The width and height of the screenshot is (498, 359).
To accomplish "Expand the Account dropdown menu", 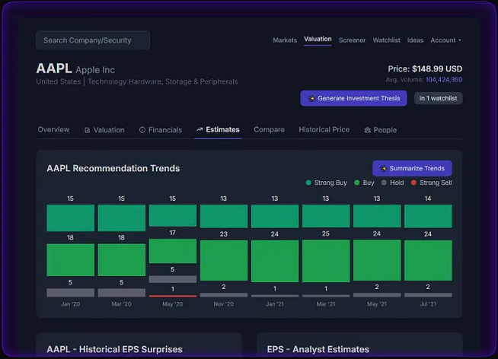I will click(445, 40).
